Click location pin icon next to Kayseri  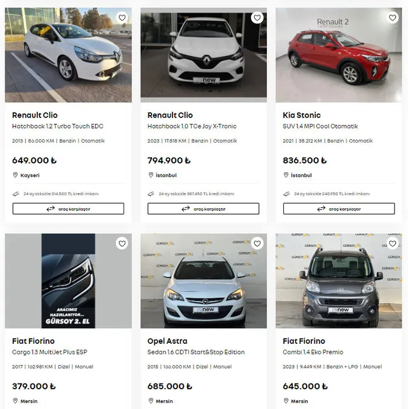click(15, 175)
